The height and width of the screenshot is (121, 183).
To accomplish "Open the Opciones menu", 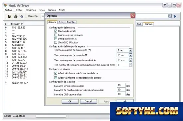I will click(x=31, y=10).
